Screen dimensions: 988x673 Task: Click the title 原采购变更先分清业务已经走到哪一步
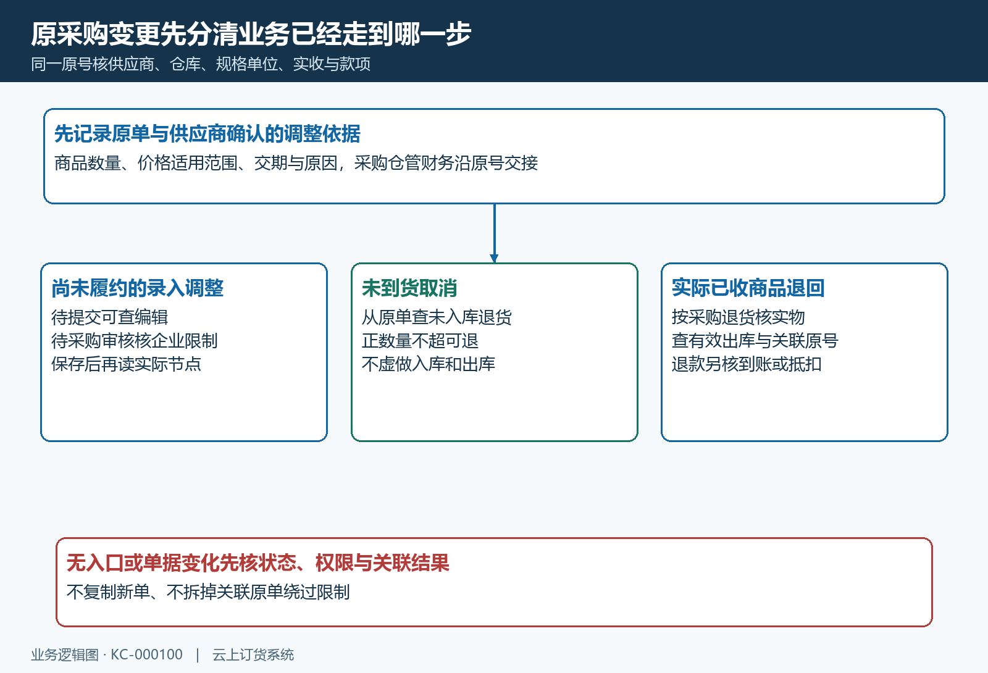click(x=251, y=34)
